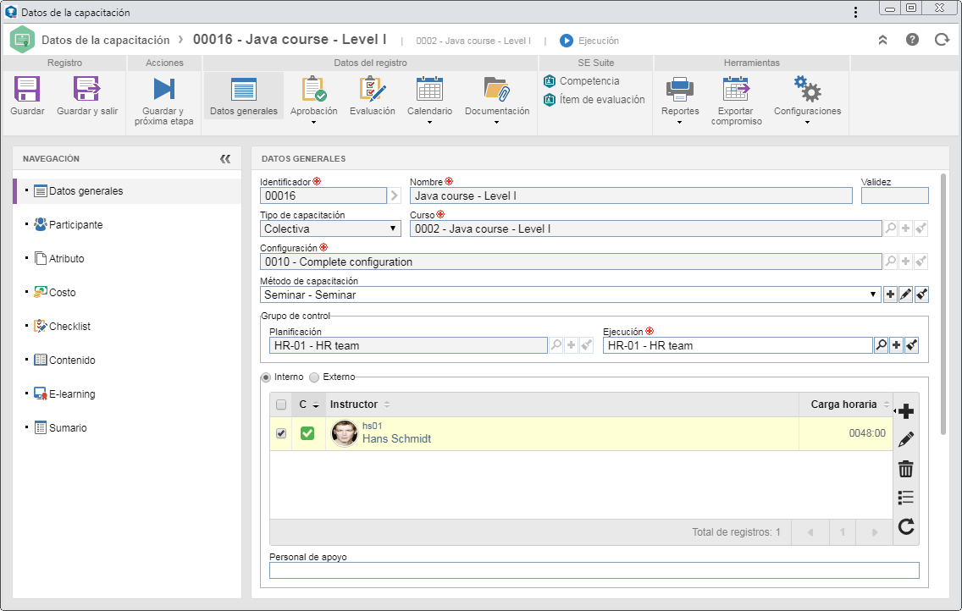Add new Ejecución control group
This screenshot has width=962, height=611.
click(896, 345)
